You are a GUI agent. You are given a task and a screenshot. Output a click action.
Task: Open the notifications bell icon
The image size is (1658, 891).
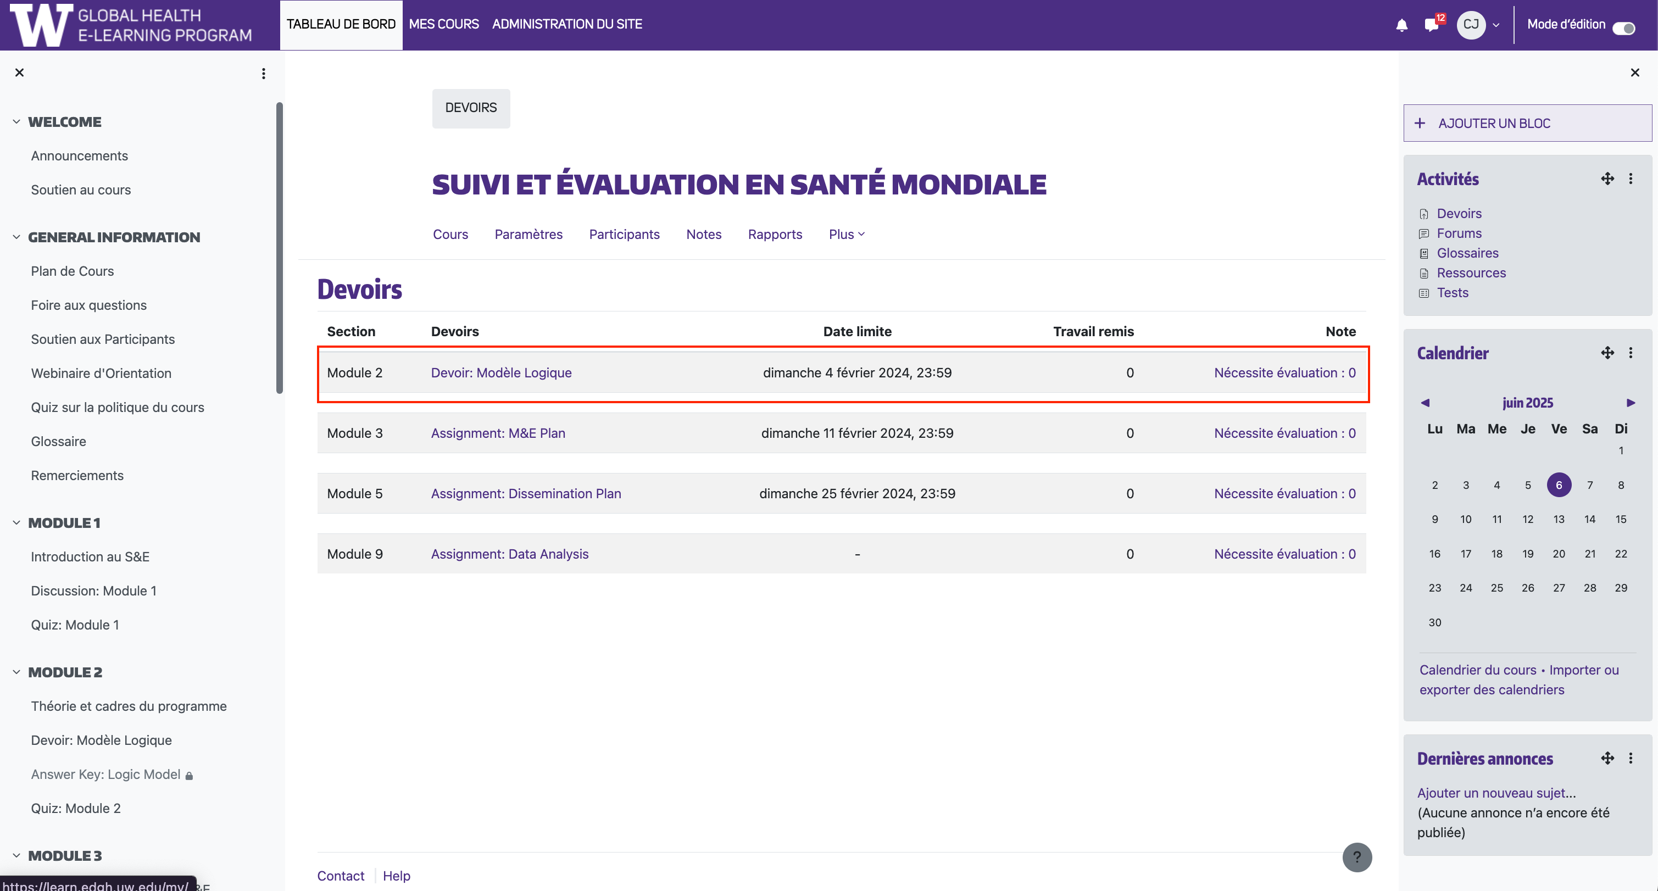click(x=1401, y=25)
